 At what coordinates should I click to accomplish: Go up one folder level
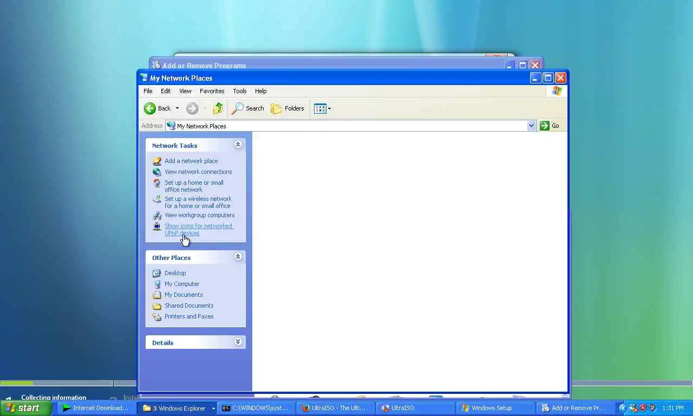pyautogui.click(x=218, y=108)
